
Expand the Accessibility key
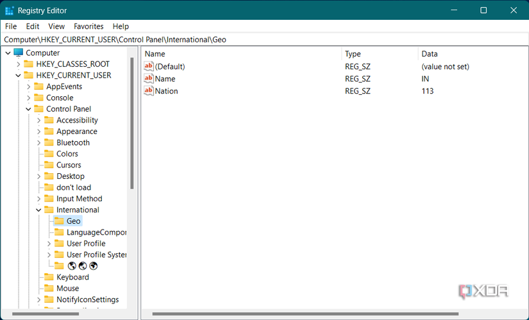(x=38, y=120)
